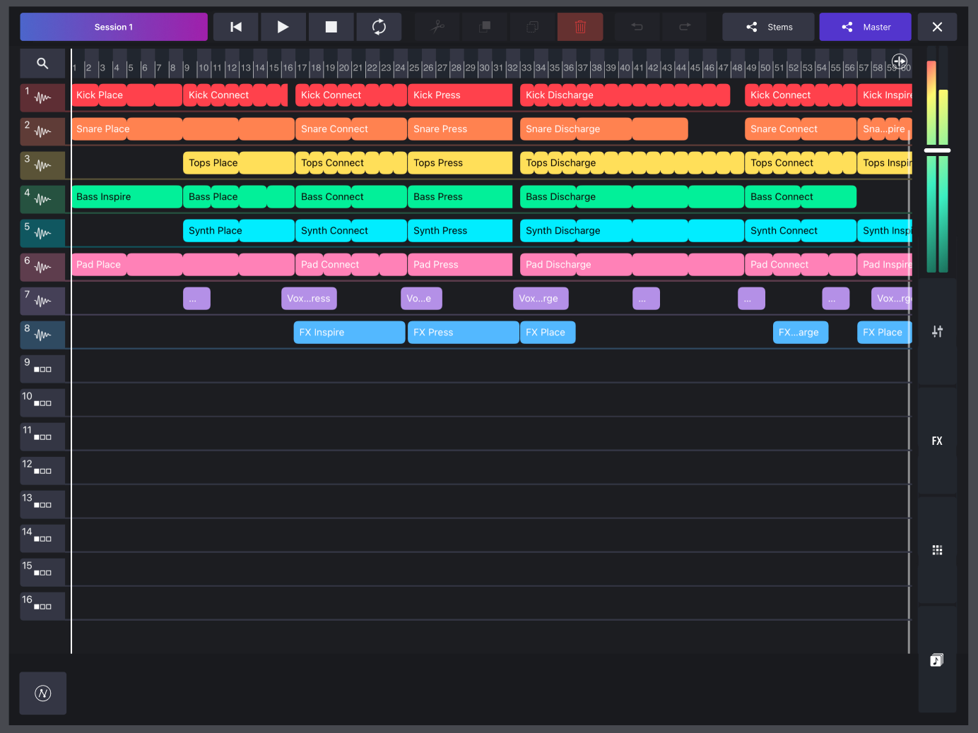Select the Snare Discharge clip
This screenshot has width=978, height=733.
pos(604,129)
